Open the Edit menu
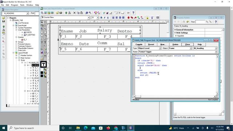233x131 pixels. (x=7, y=5)
